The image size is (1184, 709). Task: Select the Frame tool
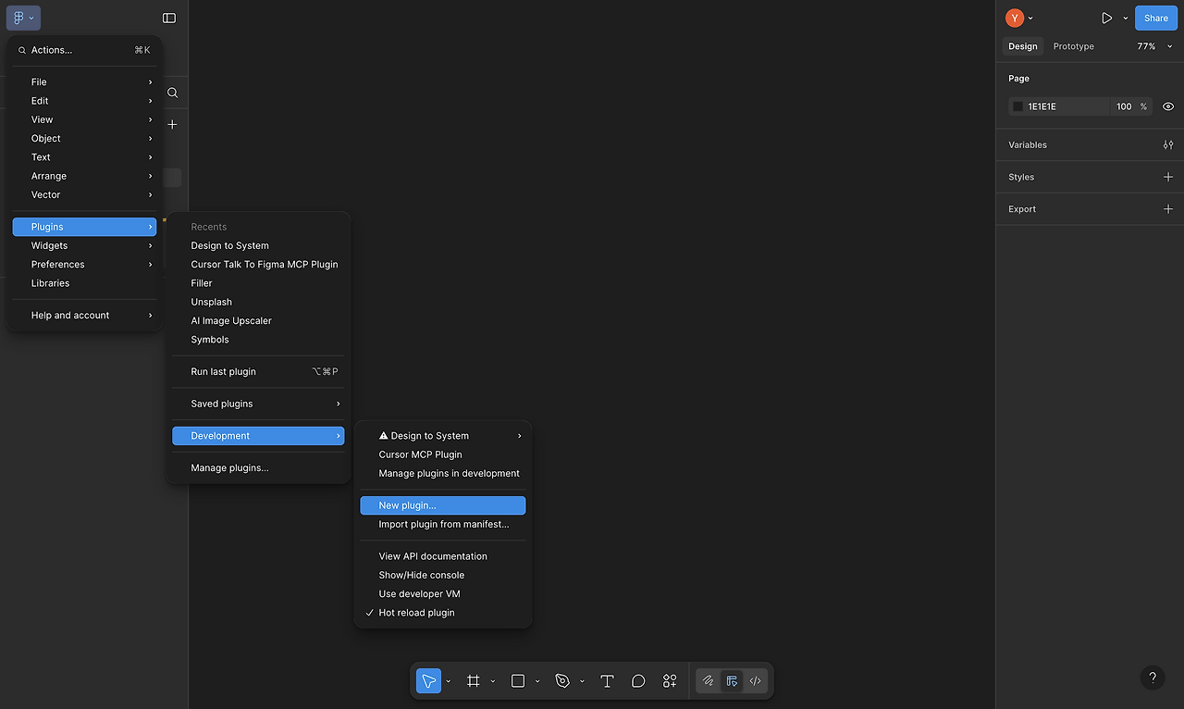tap(474, 681)
